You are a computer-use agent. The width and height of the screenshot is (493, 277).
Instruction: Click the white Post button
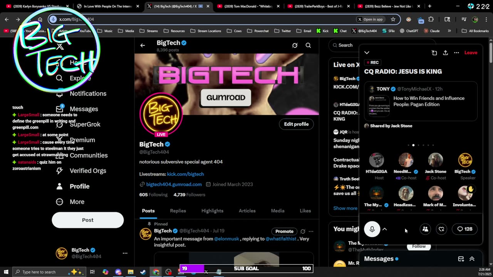tap(88, 220)
